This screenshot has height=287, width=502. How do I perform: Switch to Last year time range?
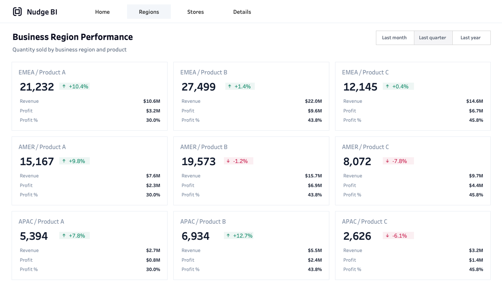tap(470, 38)
